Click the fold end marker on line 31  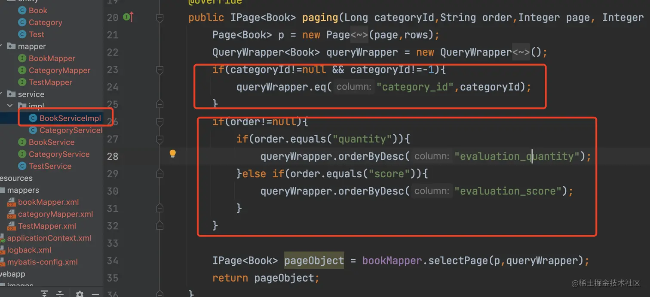click(160, 209)
